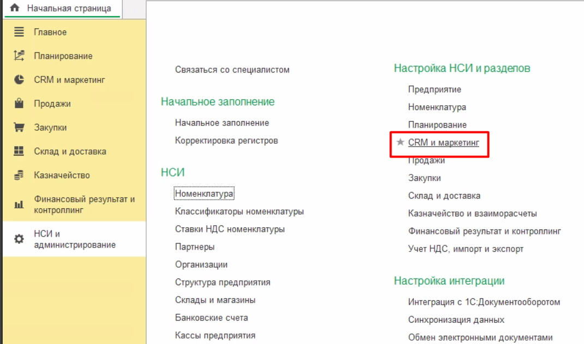Click Связаться со специалистом link
The width and height of the screenshot is (584, 344).
(x=232, y=70)
